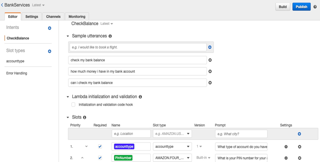Open Built-in version dropdown for PinNumber
This screenshot has width=320, height=162.
203,158
